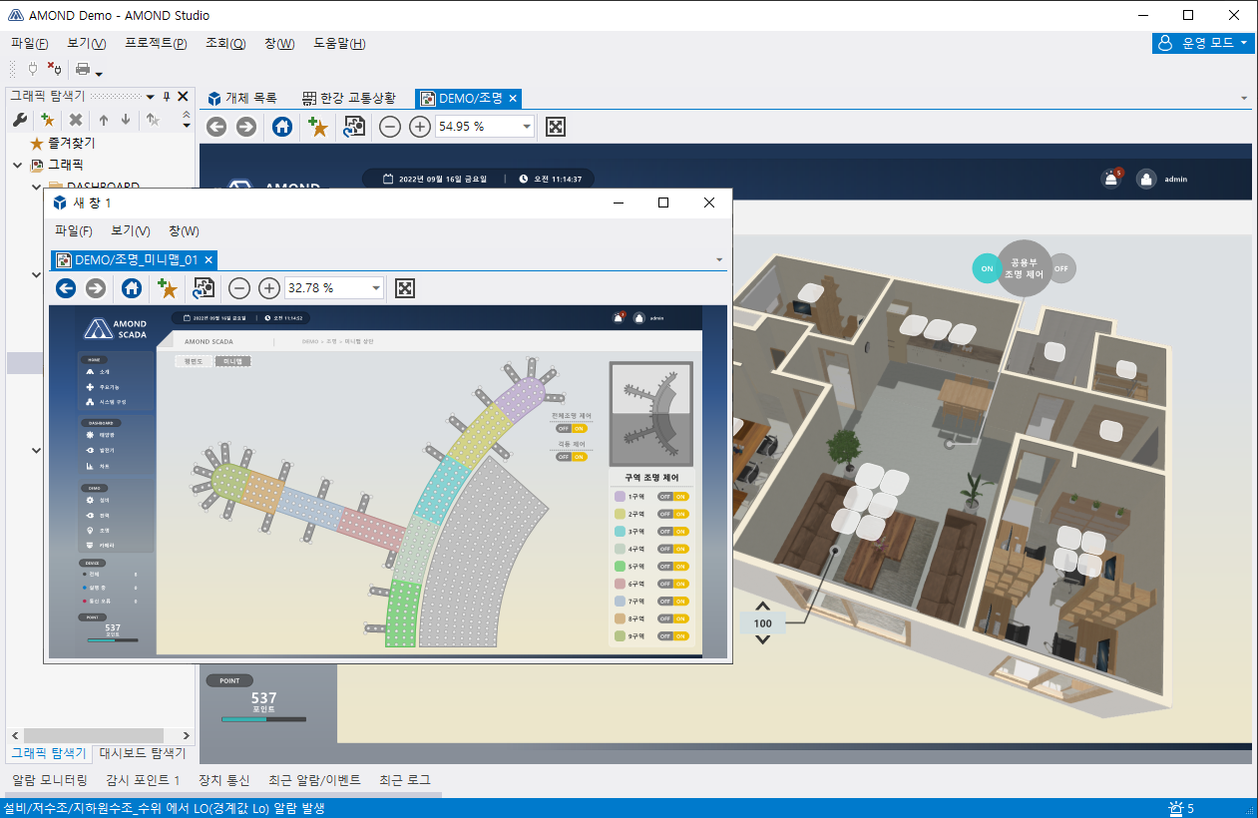Click the back arrow in 새 창 1 toolbar
Viewport: 1258px width, 818px height.
pos(66,288)
